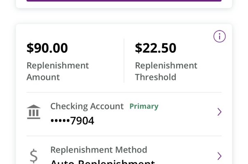Tap the gray dollar sign icon
Image resolution: width=248 pixels, height=164 pixels.
pos(34,156)
